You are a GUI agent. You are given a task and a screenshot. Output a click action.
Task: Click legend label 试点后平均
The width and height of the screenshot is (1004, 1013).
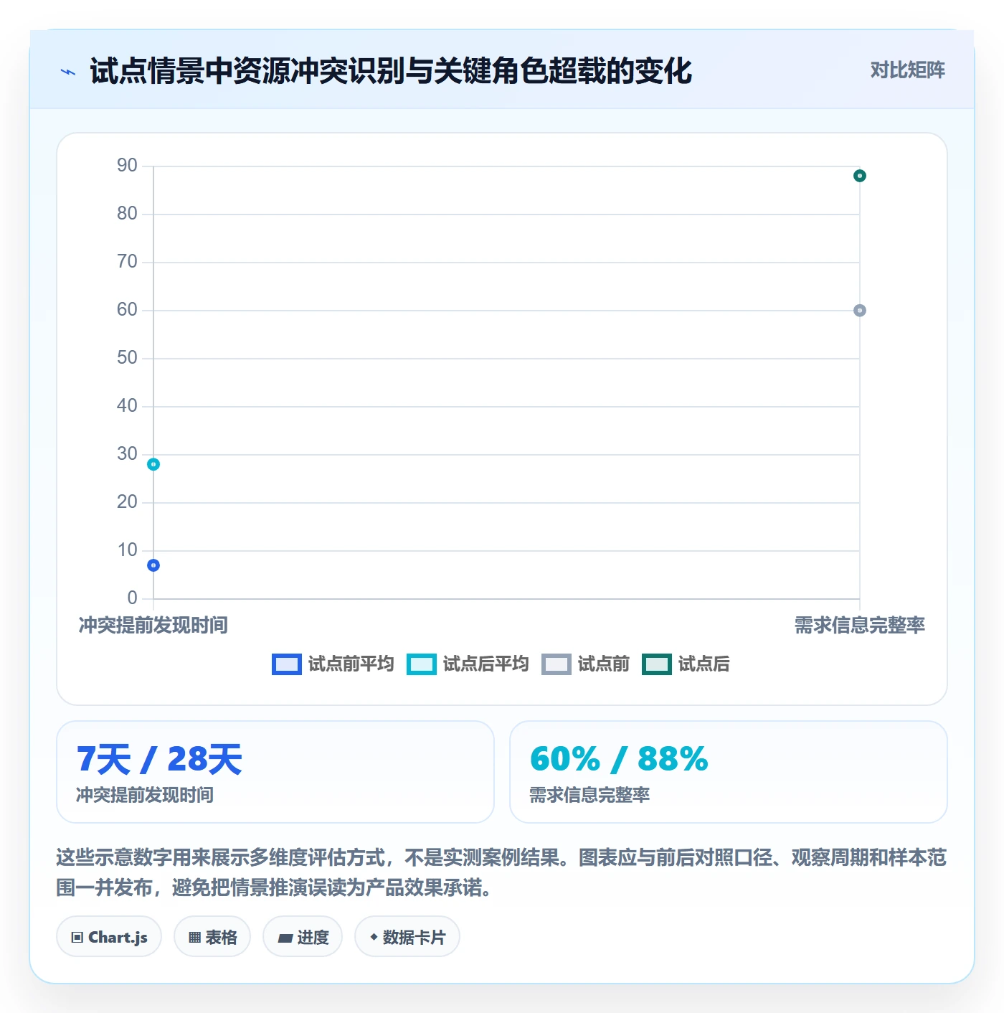(486, 664)
